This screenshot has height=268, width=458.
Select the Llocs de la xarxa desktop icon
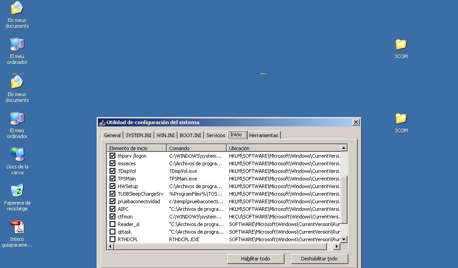pos(17,155)
